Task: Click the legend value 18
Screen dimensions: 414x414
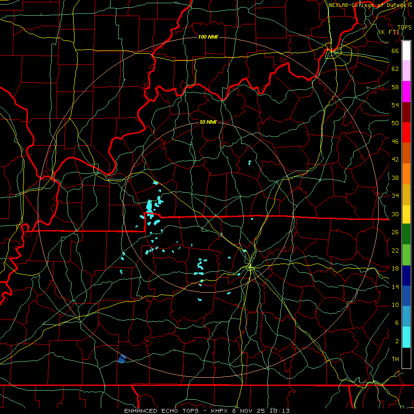Action: pos(395,269)
